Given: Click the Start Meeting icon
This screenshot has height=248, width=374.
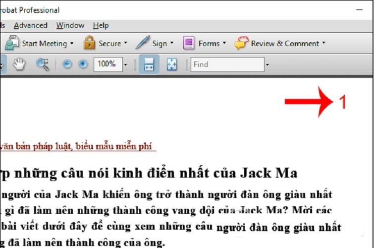Looking at the screenshot, I should 12,44.
